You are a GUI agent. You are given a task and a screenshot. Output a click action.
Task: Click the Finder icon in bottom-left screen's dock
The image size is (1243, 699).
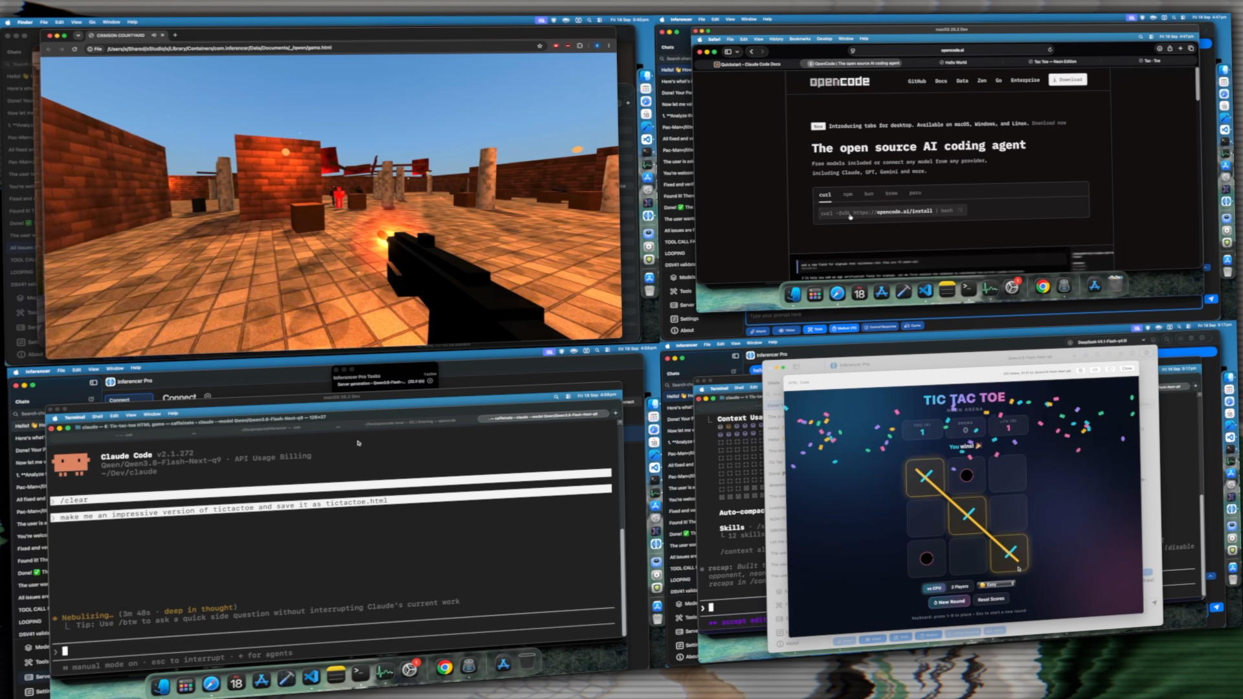click(161, 686)
